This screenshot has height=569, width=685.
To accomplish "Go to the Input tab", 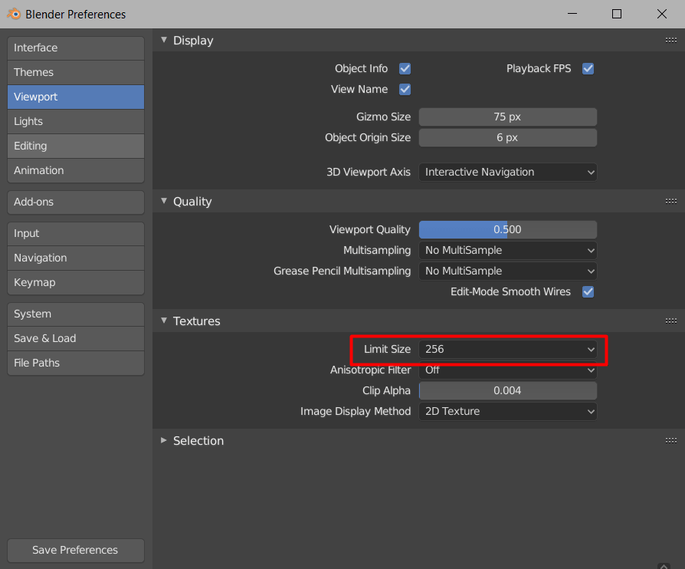I will click(x=76, y=234).
